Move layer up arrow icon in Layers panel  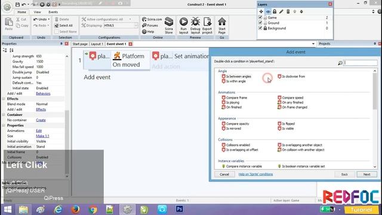[x=294, y=11]
